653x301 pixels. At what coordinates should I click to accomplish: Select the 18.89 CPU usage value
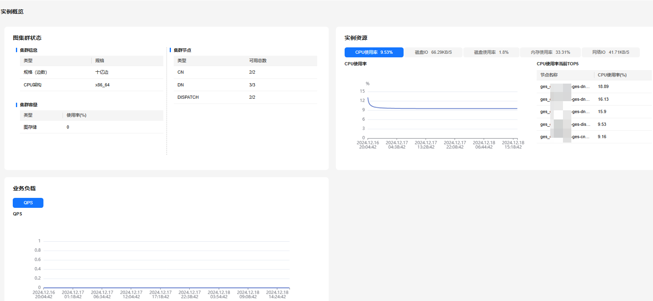coord(603,86)
